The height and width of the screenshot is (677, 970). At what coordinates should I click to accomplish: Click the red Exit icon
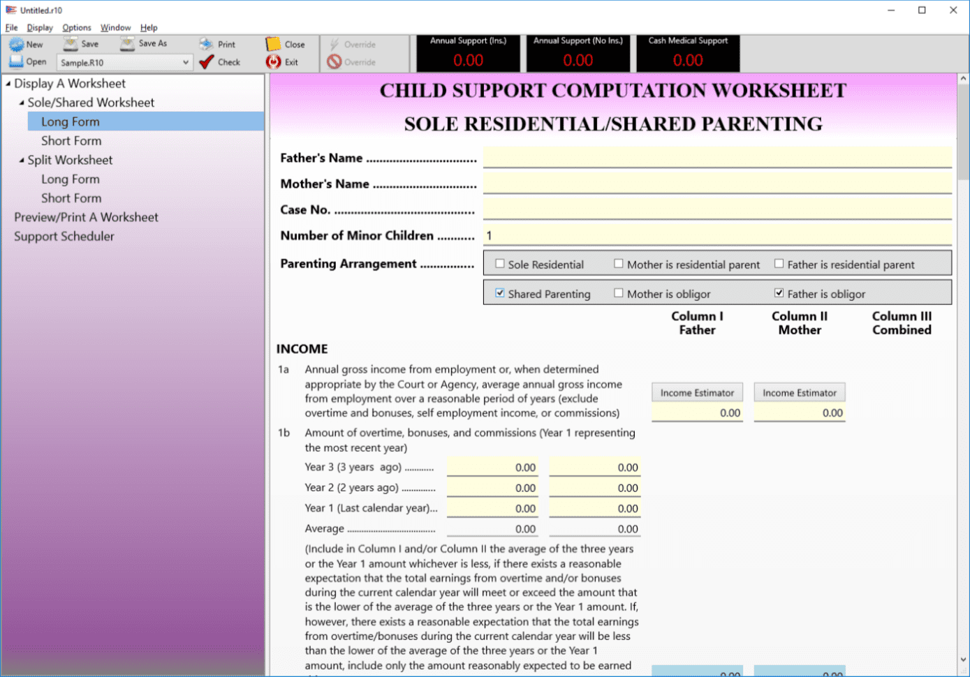tap(273, 62)
